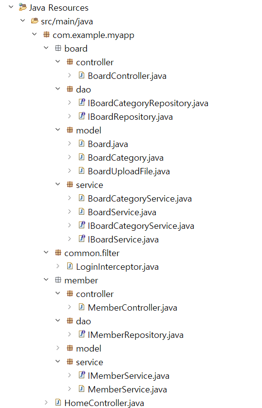Expand the member model package

pyautogui.click(x=58, y=348)
